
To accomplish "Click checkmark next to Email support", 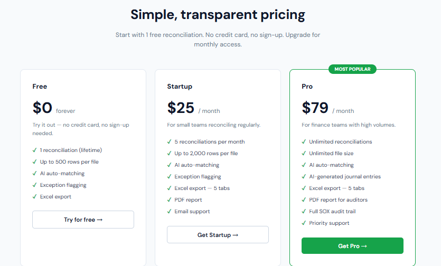I will [x=169, y=212].
